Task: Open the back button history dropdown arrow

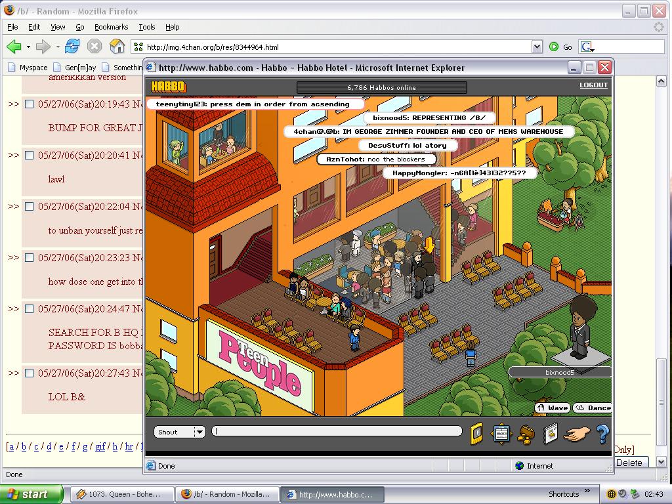Action: [28, 47]
